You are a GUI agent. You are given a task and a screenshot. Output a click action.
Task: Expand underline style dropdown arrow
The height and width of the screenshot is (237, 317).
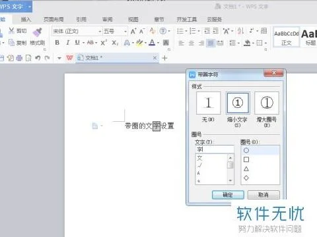pos(84,43)
